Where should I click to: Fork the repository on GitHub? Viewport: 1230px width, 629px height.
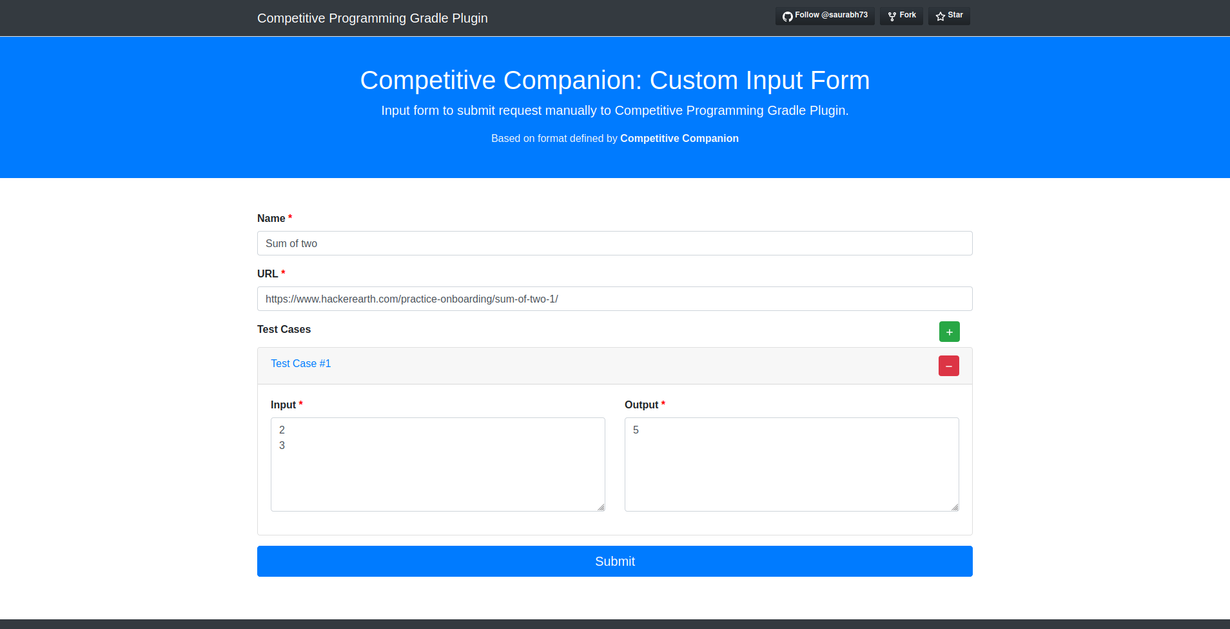tap(901, 15)
